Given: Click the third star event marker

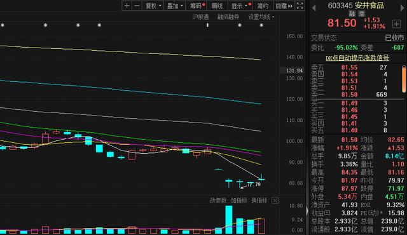Looking at the screenshot, I should click(x=78, y=25).
